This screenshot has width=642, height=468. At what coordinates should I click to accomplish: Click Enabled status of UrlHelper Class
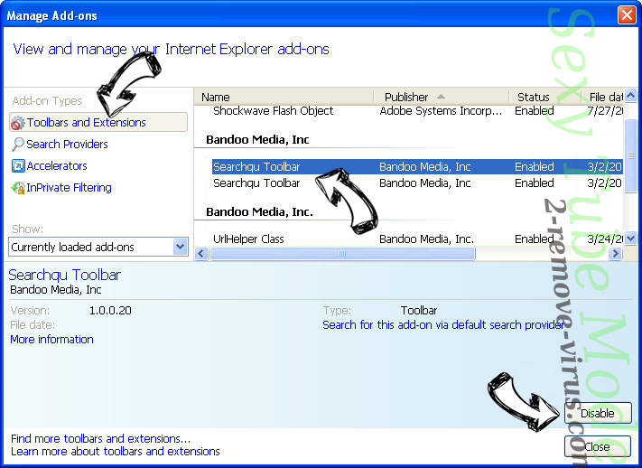(535, 239)
